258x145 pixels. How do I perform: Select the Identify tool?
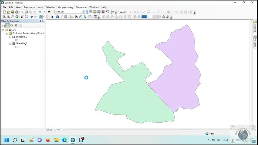point(58,17)
